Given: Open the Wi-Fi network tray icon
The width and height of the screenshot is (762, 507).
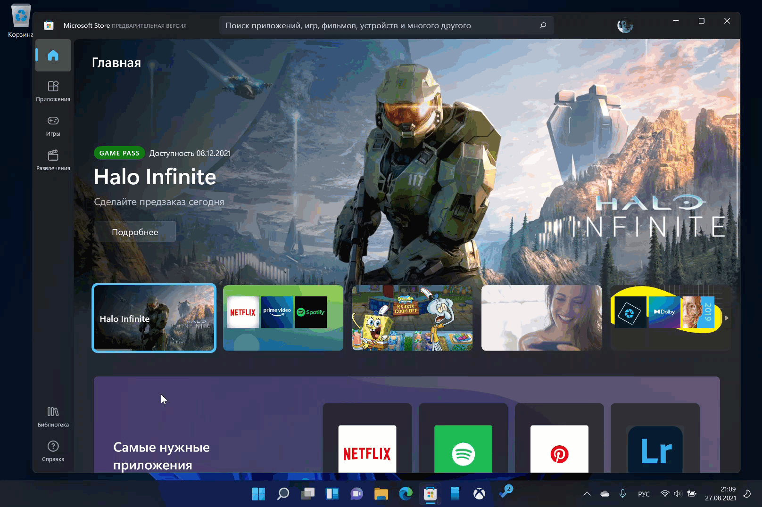Looking at the screenshot, I should (x=665, y=494).
